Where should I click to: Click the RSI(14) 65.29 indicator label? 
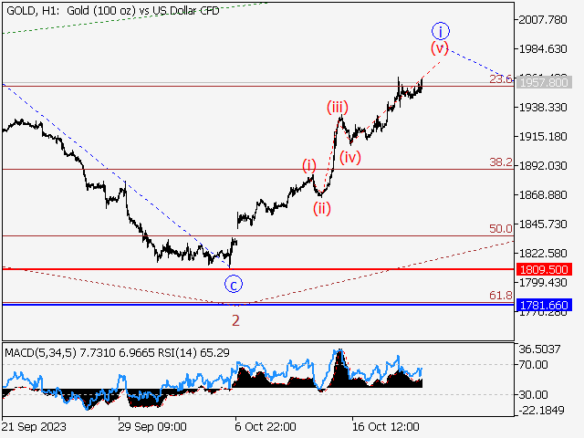(193, 353)
